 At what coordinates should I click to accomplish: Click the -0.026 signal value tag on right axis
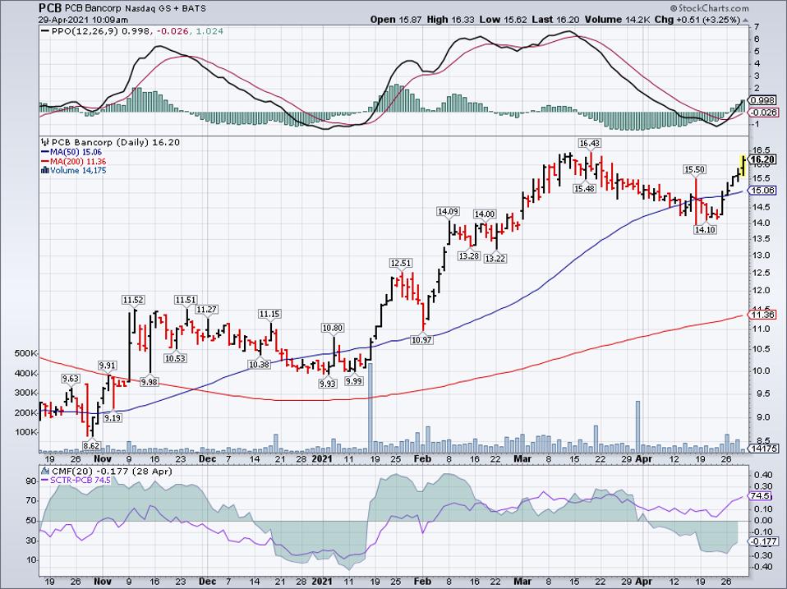click(x=763, y=113)
